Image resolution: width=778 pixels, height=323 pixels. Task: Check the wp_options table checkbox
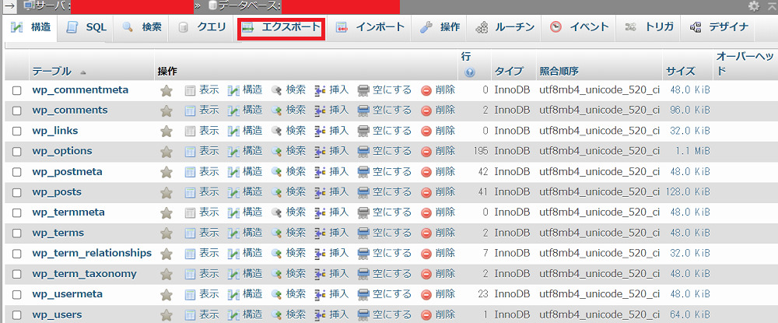[x=17, y=152]
